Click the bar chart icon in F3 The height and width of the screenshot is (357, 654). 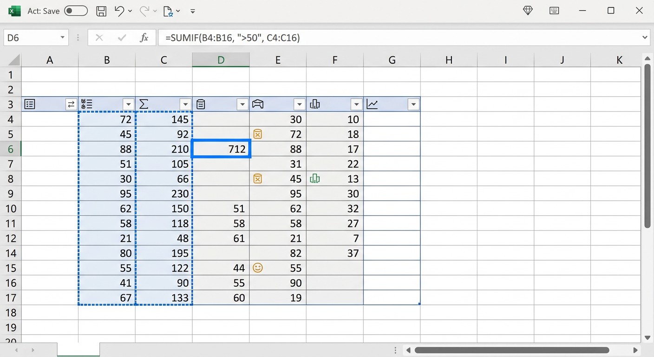(314, 104)
